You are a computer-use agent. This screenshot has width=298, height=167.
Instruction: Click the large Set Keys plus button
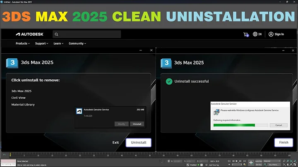point(251,162)
